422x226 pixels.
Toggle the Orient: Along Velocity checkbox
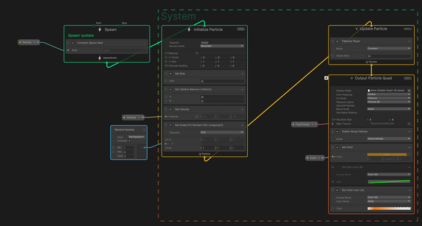[x=337, y=131]
